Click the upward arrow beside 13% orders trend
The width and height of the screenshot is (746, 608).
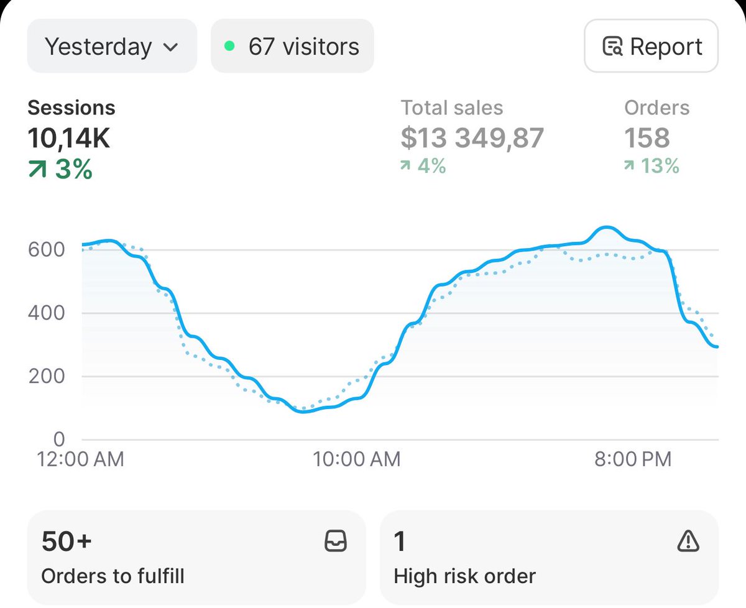click(x=630, y=167)
